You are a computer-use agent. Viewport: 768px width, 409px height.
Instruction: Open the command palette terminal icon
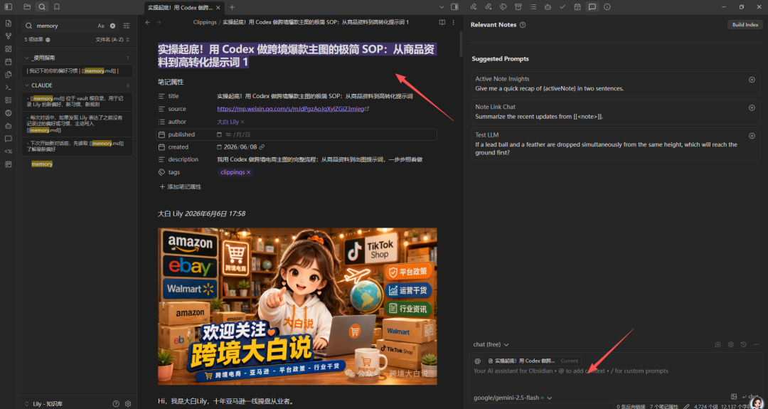(9, 87)
